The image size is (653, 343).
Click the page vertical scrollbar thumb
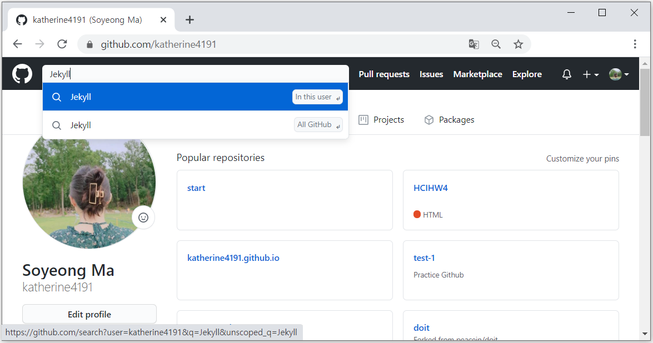[x=645, y=103]
